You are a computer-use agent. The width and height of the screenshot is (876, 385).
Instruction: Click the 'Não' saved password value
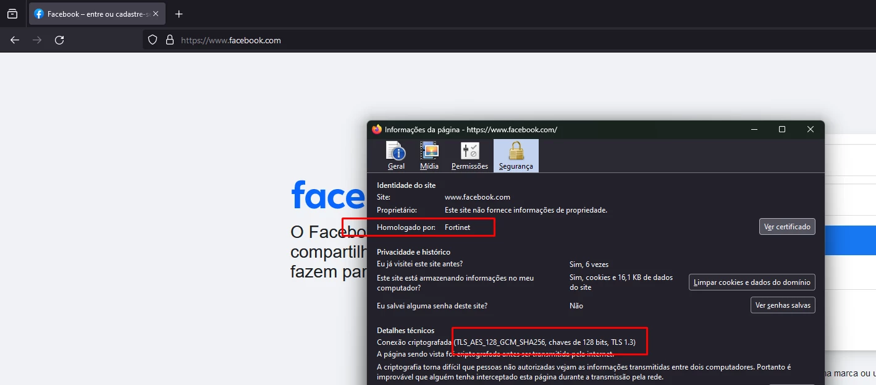coord(576,306)
